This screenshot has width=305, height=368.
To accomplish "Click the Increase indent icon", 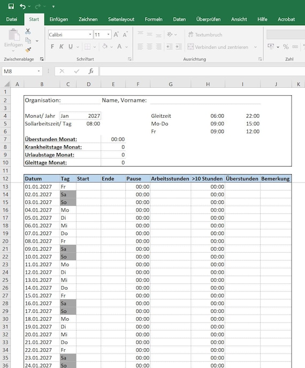I will tap(179, 47).
